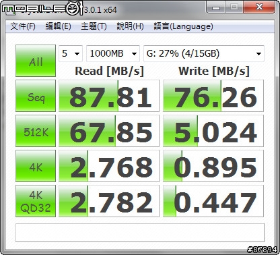Run the 4K QD32 benchmark test
Viewport: 280px width, 255px height.
click(x=36, y=201)
